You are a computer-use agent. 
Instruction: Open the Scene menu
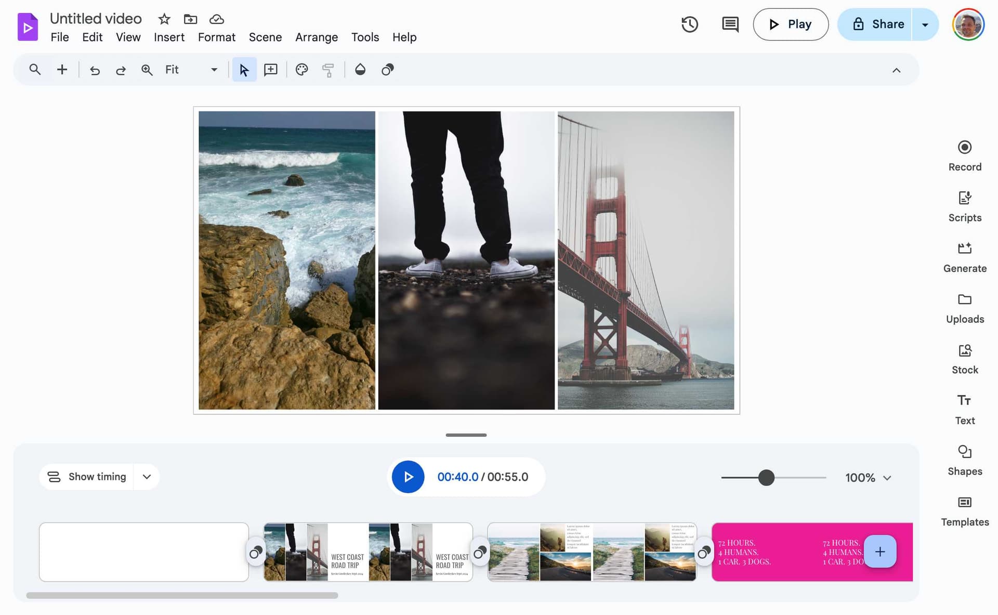(265, 37)
